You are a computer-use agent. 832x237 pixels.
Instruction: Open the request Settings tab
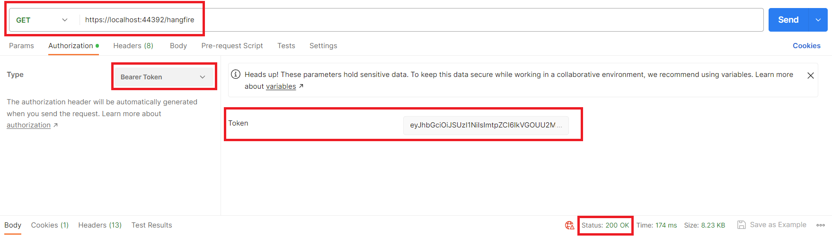coord(323,46)
